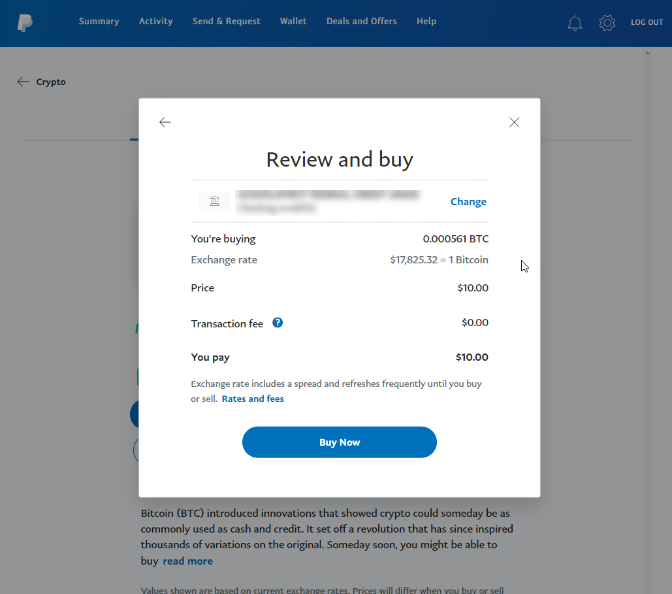
Task: Click the bank icon beside the payment method
Action: (x=214, y=201)
